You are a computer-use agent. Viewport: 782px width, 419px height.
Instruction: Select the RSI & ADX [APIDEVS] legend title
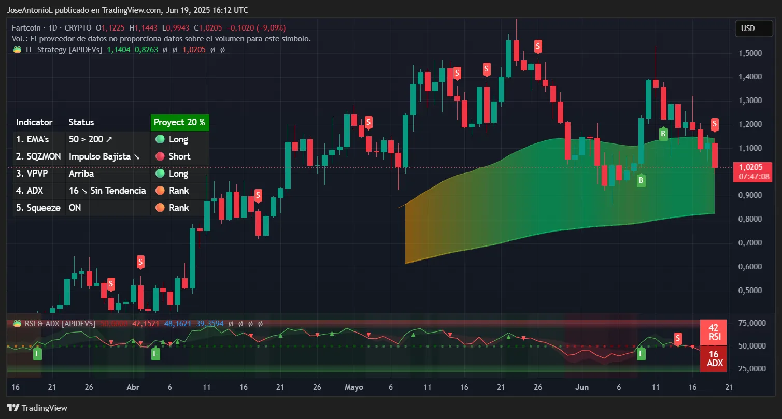(59, 323)
